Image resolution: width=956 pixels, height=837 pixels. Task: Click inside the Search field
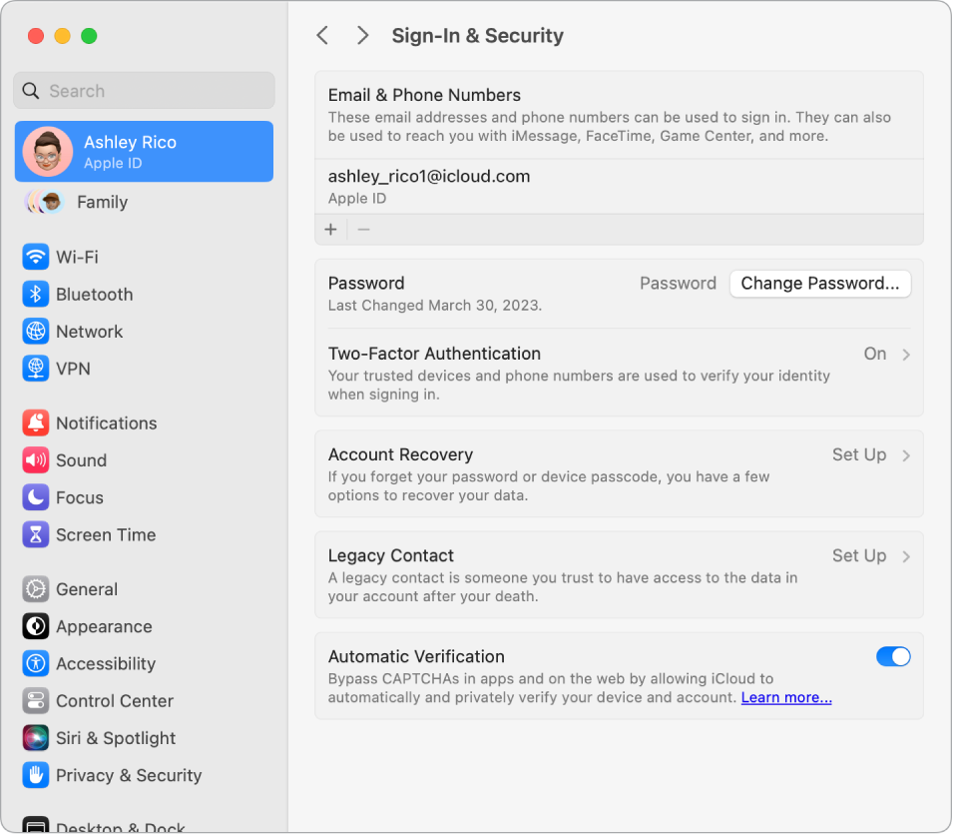point(144,91)
